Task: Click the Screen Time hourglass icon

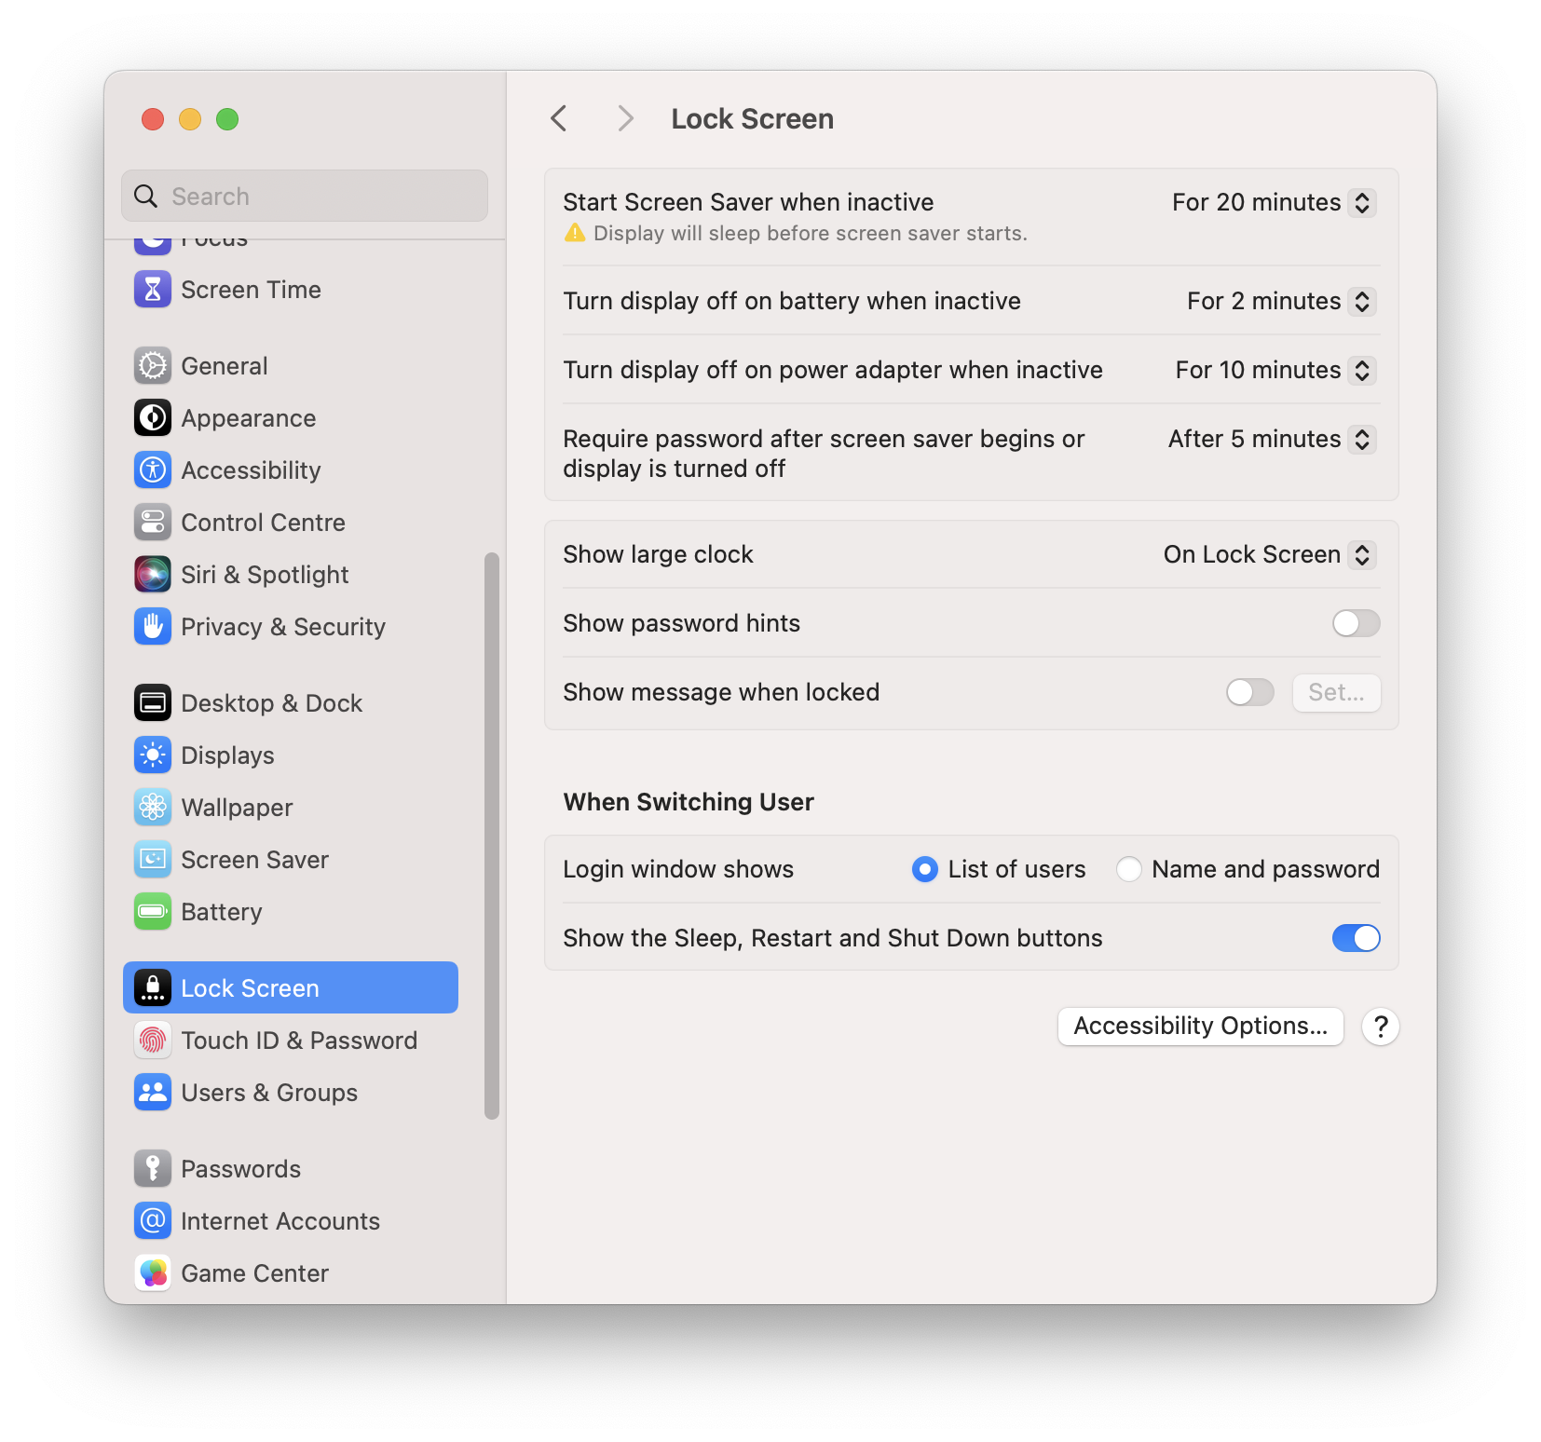Action: tap(153, 290)
